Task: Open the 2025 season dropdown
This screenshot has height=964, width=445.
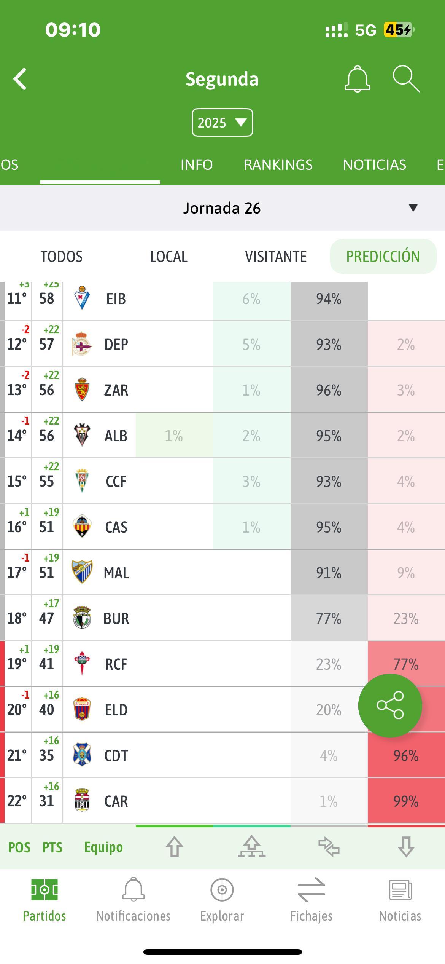Action: pyautogui.click(x=222, y=123)
